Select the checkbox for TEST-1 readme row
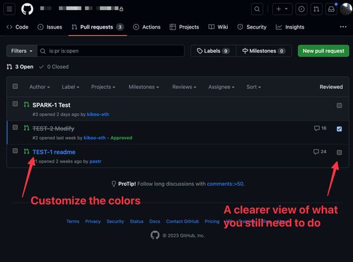 click(x=15, y=151)
